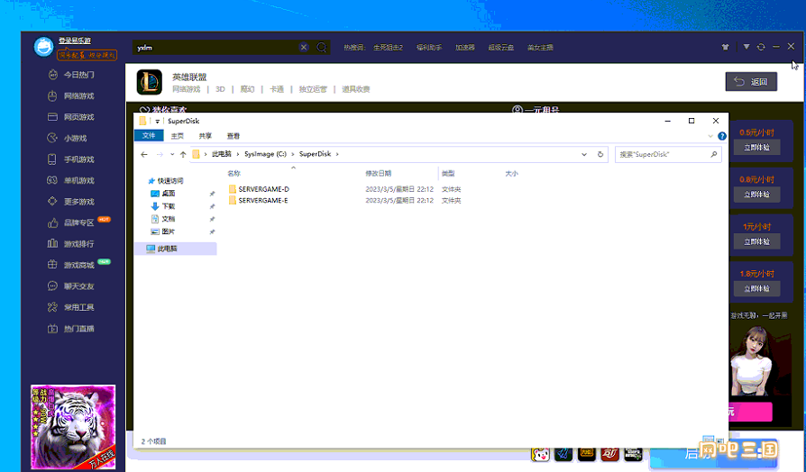806x472 pixels.
Task: Click the pin icon next to 下载
Action: tap(212, 206)
